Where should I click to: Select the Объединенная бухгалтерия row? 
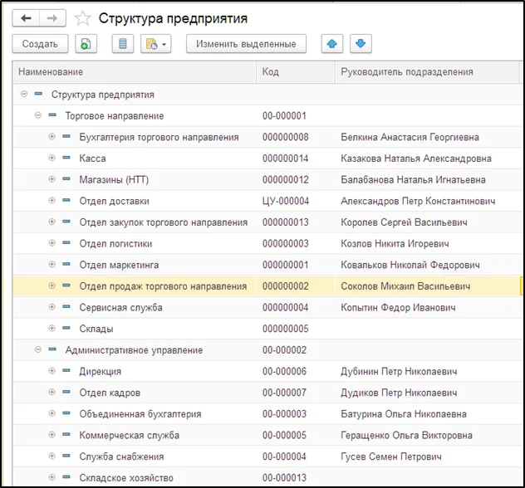[x=140, y=414]
